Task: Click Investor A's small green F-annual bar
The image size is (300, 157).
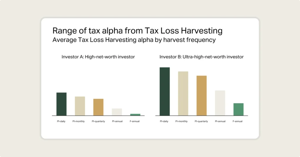Action: [x=135, y=115]
